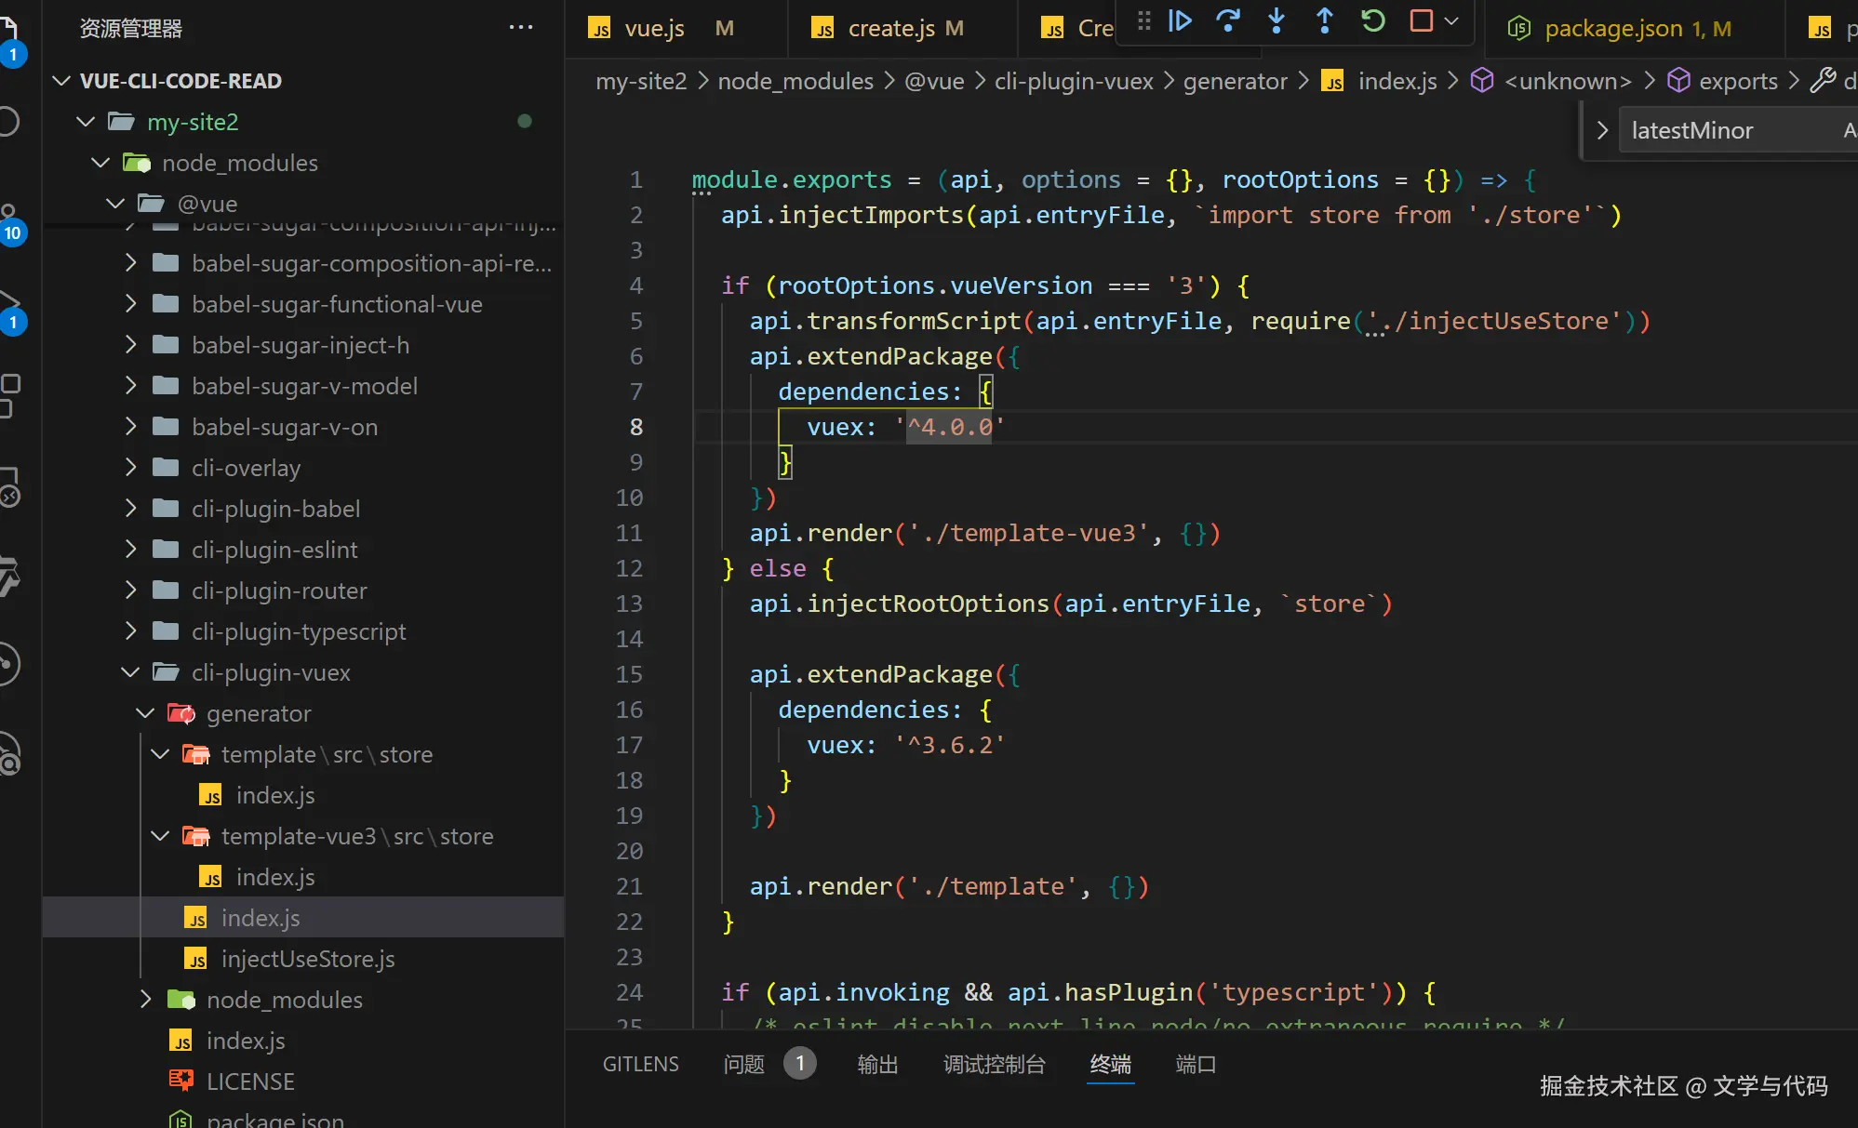Click the debug Step Into icon
Image resolution: width=1858 pixels, height=1128 pixels.
(x=1277, y=21)
